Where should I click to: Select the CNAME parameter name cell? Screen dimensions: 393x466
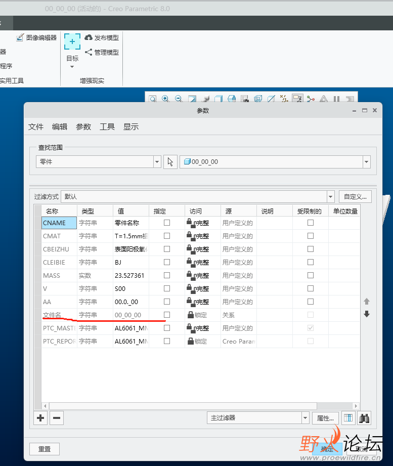[59, 223]
